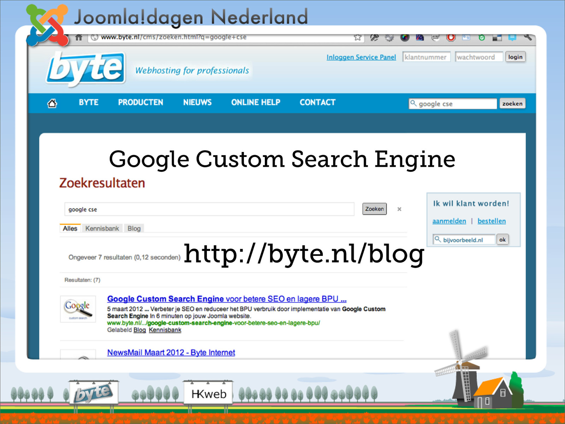Screen dimensions: 565x424
Task: Click the 'Ongeveer 7 resultaten' text
Action: point(124,257)
